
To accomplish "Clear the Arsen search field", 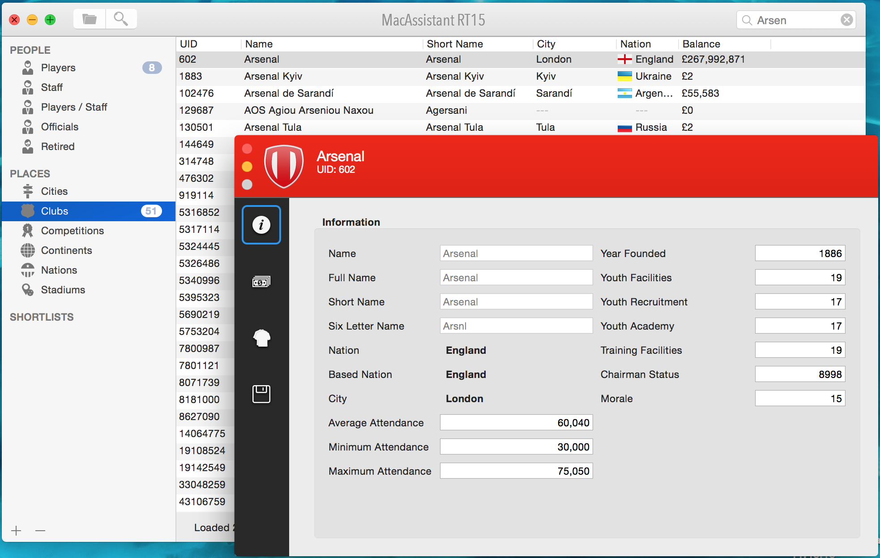I will (x=846, y=20).
